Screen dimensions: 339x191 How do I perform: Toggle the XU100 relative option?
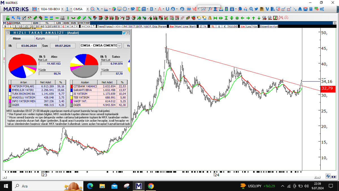pos(233,27)
